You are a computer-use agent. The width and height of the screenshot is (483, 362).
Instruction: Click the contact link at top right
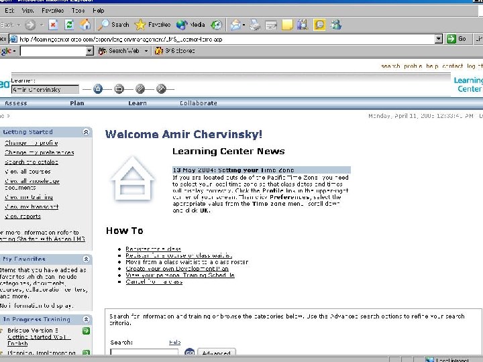[453, 66]
